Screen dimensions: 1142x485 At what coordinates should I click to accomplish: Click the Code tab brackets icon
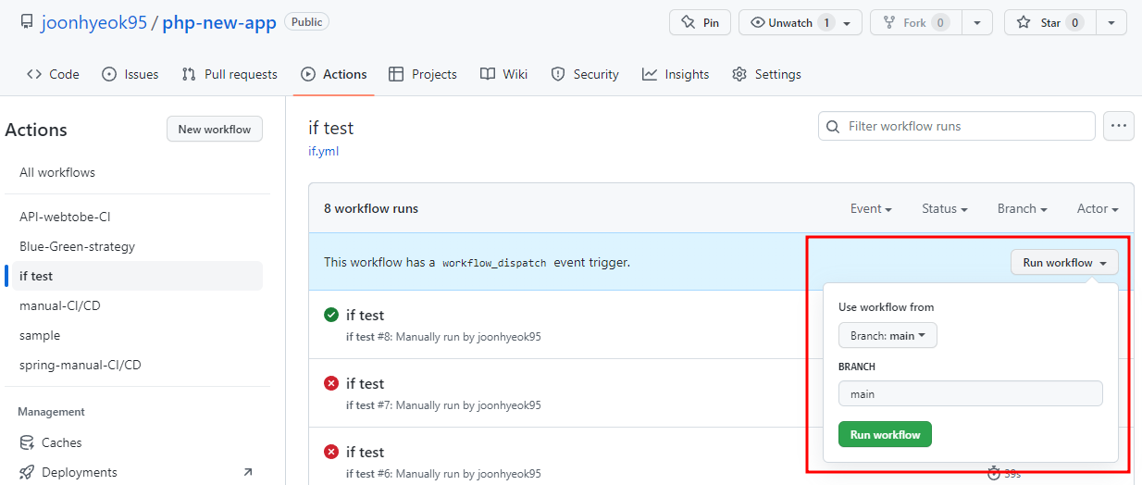pos(34,74)
